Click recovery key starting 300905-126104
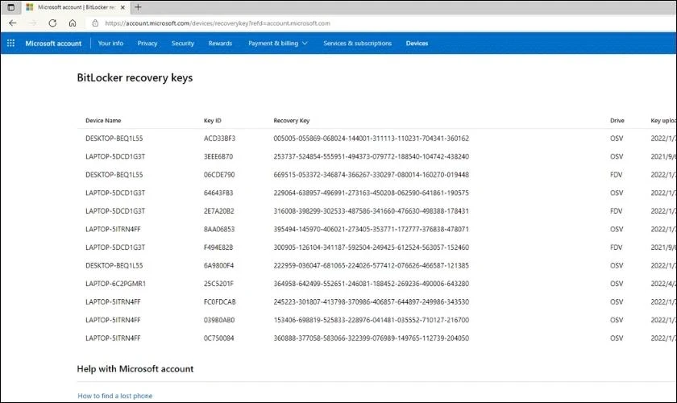This screenshot has height=403, width=677. [371, 247]
